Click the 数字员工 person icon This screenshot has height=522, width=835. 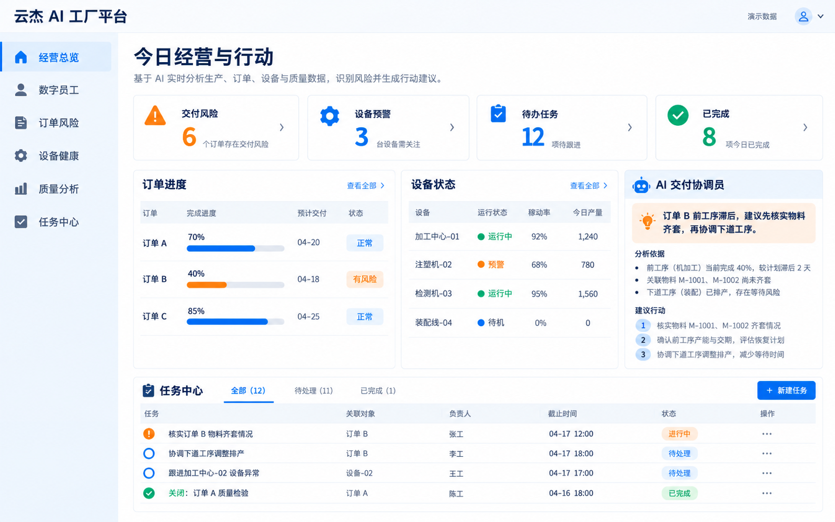point(21,90)
